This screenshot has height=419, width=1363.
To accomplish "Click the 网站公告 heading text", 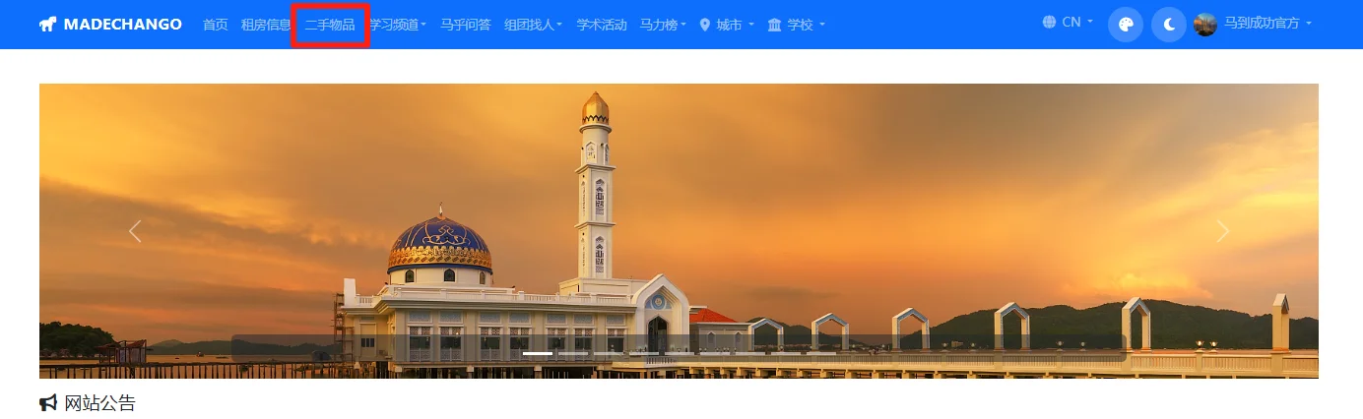I will click(100, 403).
